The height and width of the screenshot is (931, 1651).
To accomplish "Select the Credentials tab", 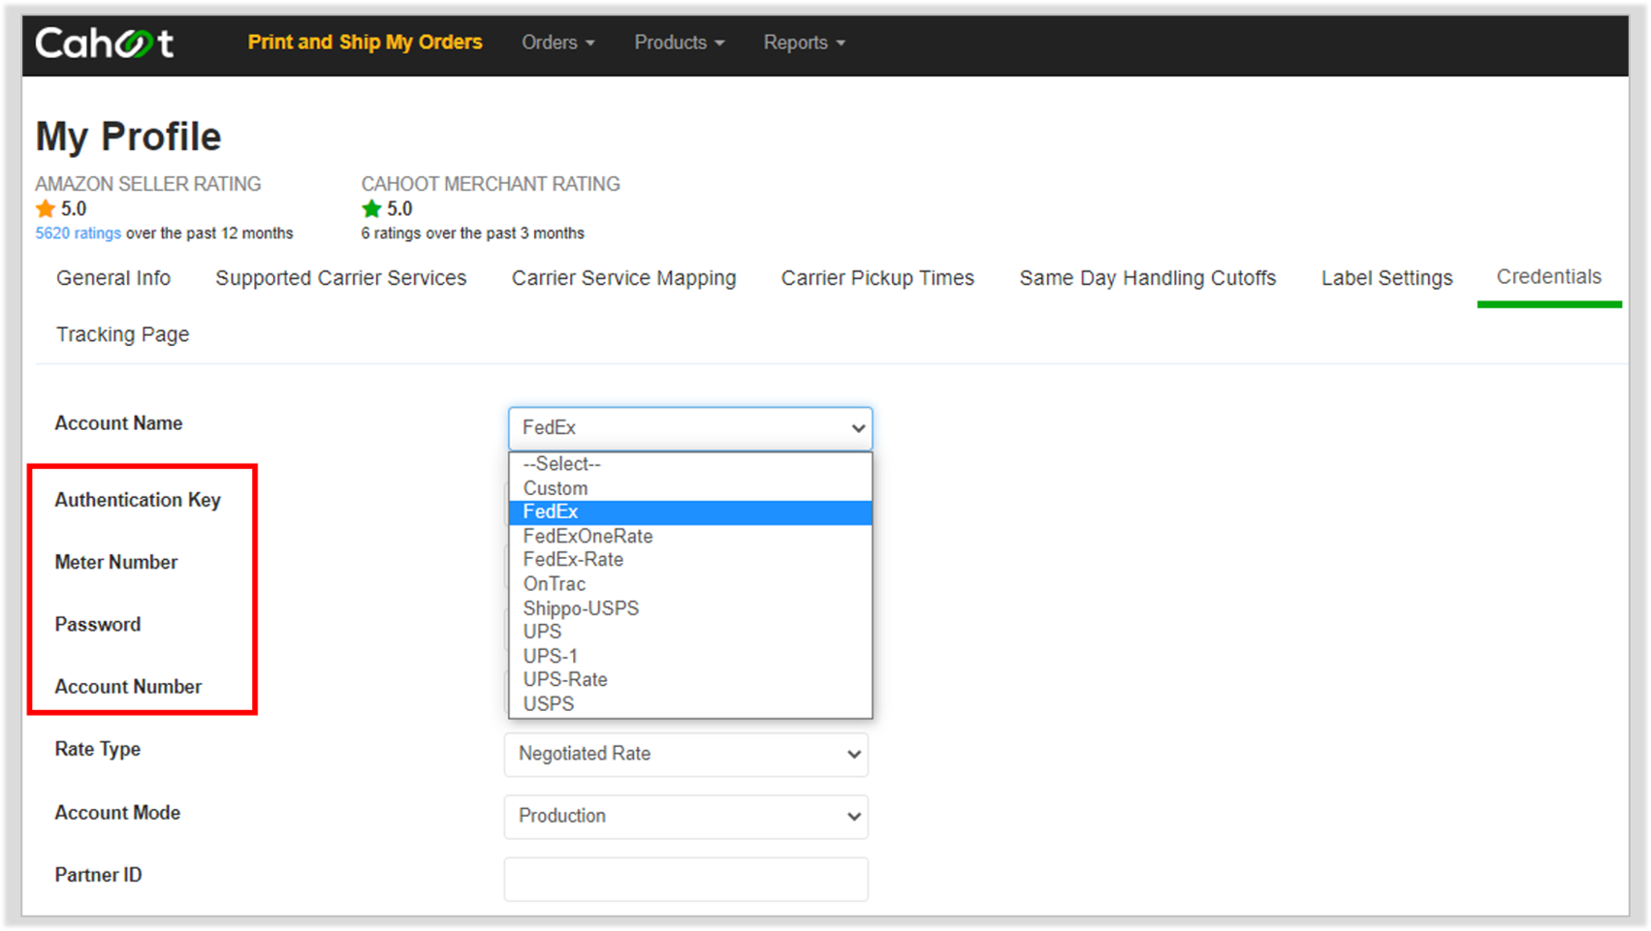I will coord(1549,277).
